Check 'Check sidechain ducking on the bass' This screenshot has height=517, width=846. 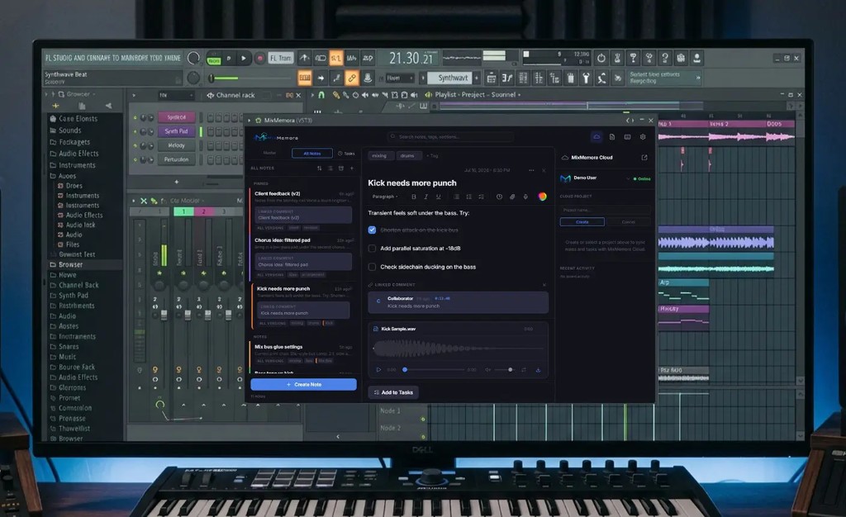coord(372,267)
